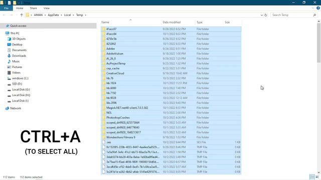Open Videos in navigation pane
This screenshot has height=180, width=321.
click(x=16, y=72)
